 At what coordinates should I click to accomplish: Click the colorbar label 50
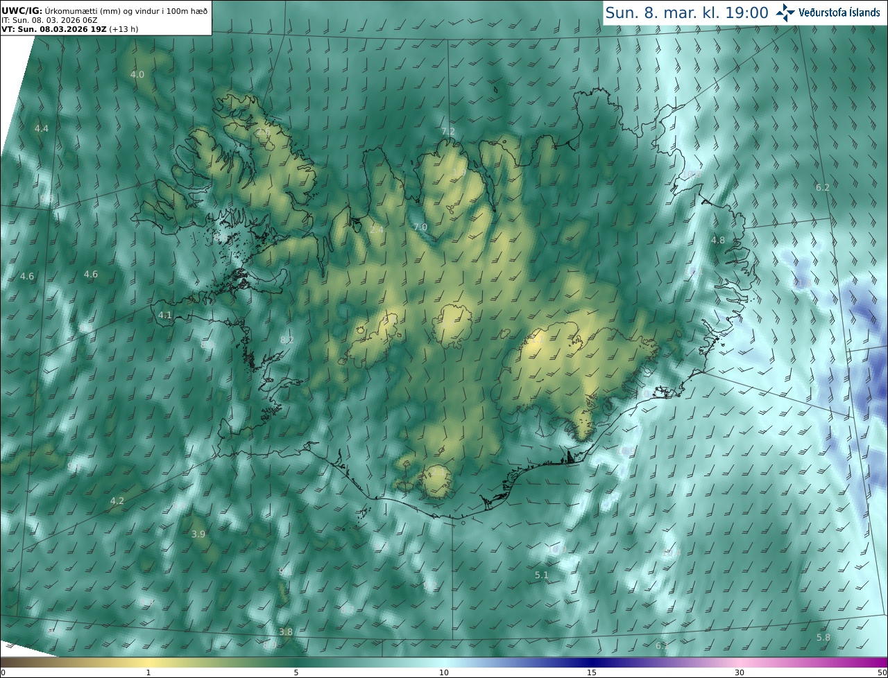882,672
